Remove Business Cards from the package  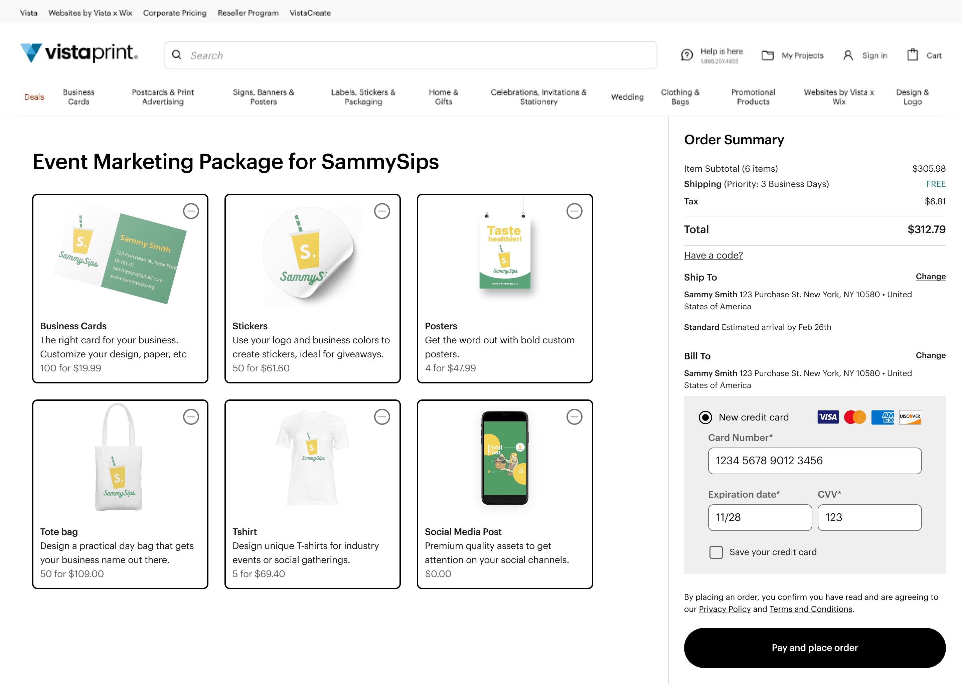(x=191, y=211)
